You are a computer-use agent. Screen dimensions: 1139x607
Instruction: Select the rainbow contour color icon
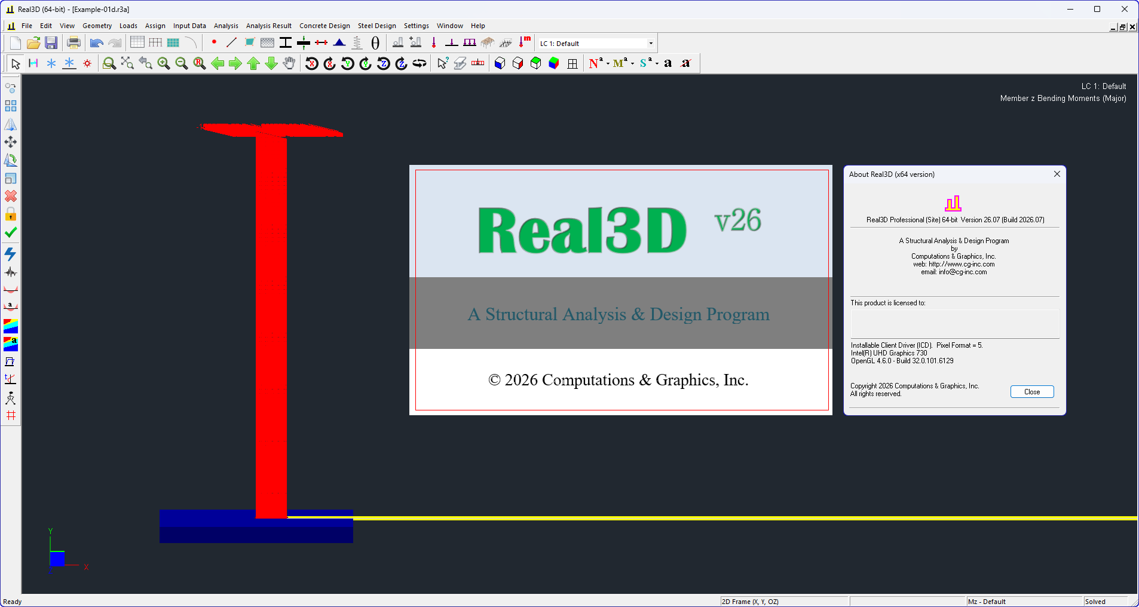pyautogui.click(x=11, y=326)
